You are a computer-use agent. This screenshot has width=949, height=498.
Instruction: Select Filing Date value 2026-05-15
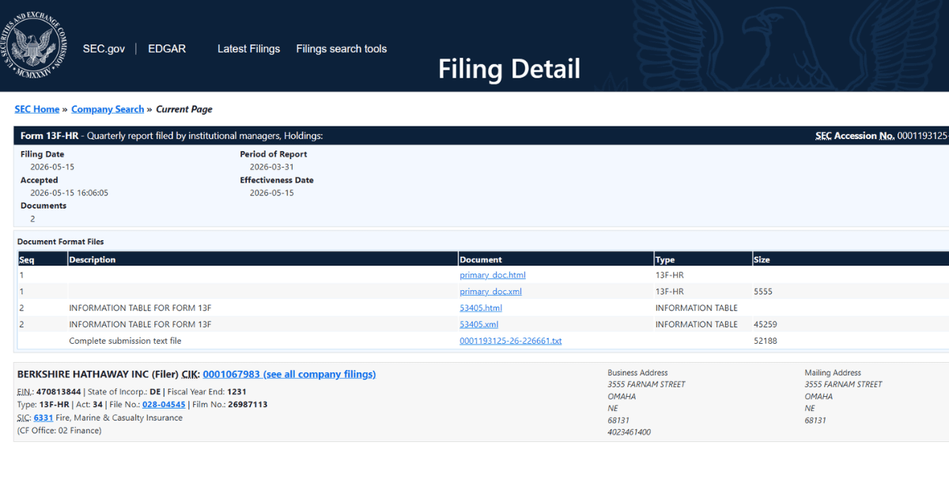(52, 168)
